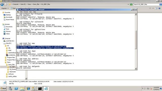162x91 pixels.
Task: Open Windows Explorer taskbar icon
Action: tap(22, 88)
